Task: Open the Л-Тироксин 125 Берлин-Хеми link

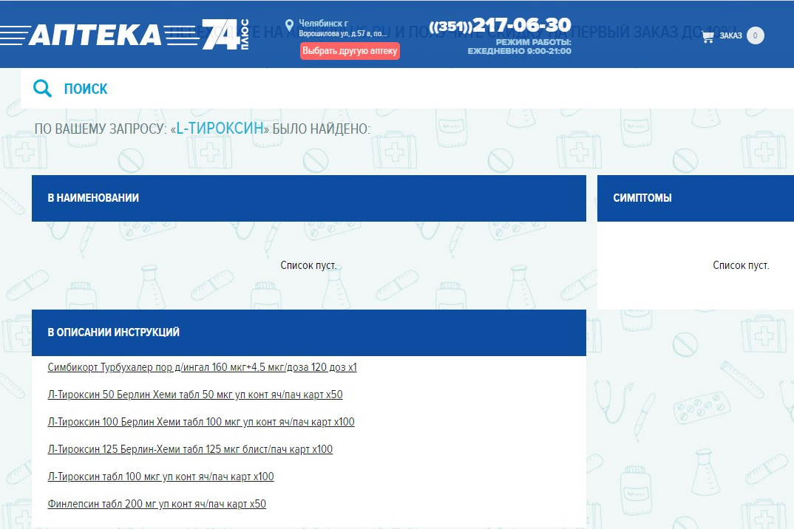Action: 190,449
